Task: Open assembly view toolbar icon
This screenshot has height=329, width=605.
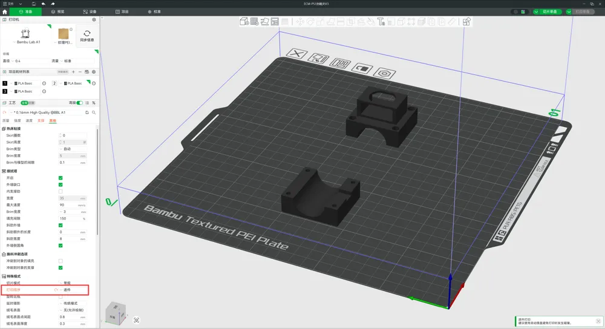Action: click(466, 22)
